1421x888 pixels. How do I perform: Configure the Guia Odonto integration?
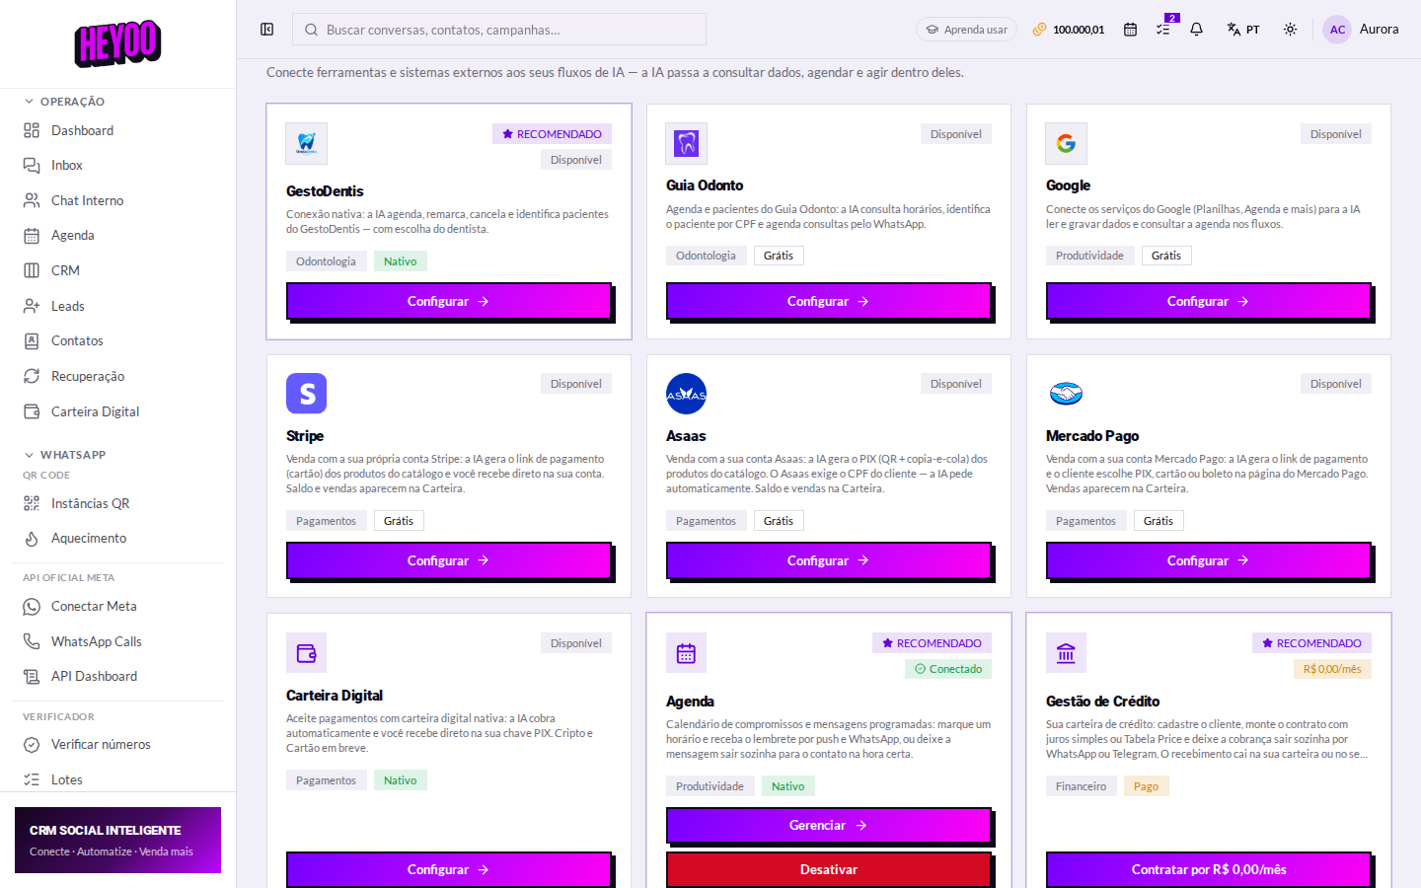tap(829, 302)
